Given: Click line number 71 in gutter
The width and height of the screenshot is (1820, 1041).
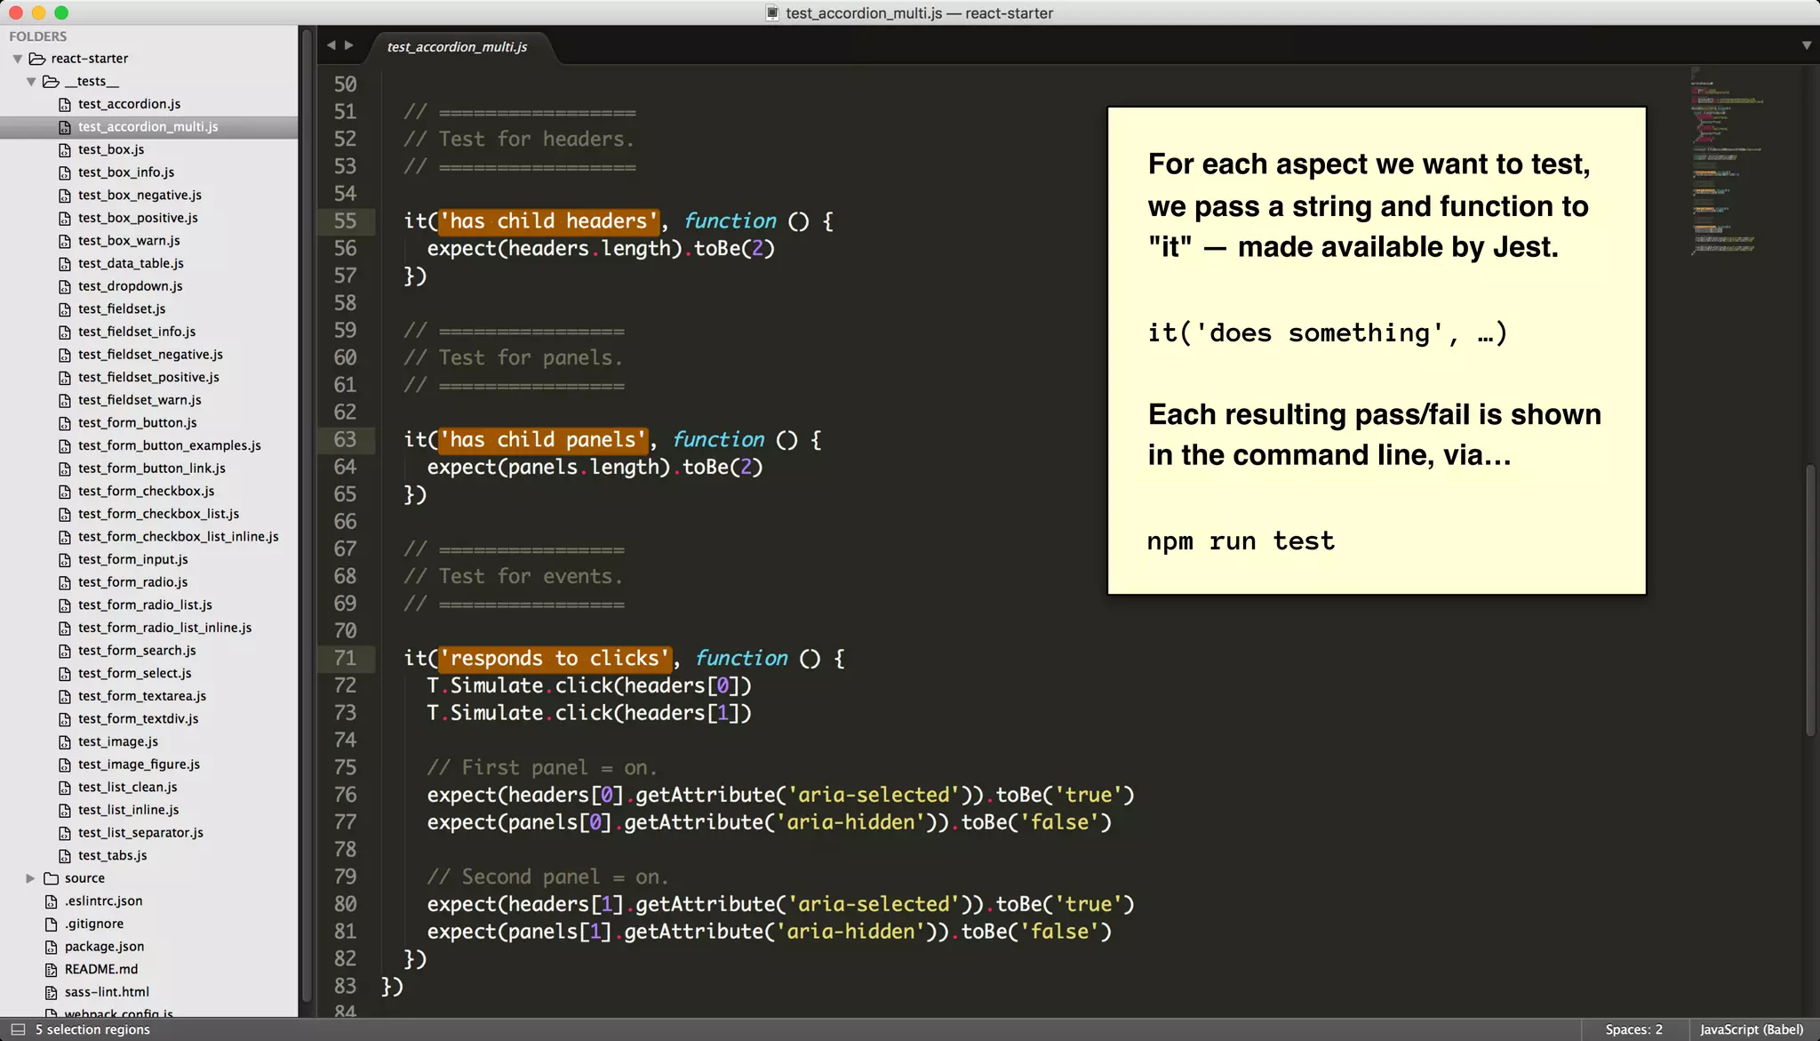Looking at the screenshot, I should [345, 659].
